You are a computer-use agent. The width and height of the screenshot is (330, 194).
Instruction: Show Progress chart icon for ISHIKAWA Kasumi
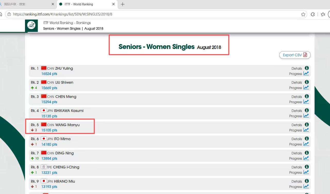click(306, 116)
